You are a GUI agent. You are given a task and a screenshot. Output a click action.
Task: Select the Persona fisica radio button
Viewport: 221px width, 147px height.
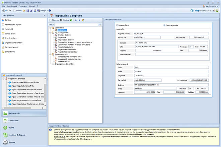(x=117, y=25)
